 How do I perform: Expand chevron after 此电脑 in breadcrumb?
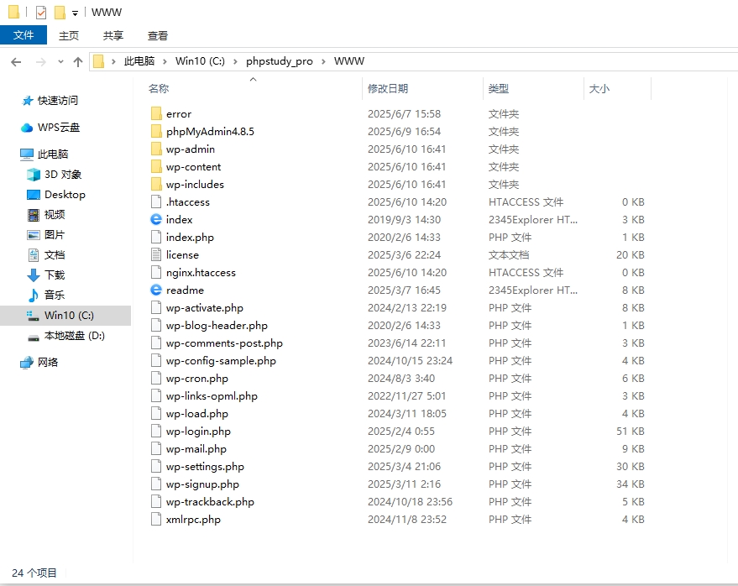(x=165, y=61)
